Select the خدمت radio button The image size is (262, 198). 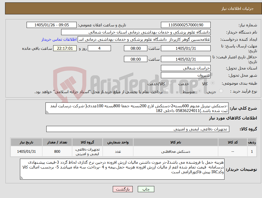(x=194, y=83)
